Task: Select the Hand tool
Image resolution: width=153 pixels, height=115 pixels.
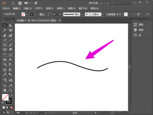Action: pyautogui.click(x=5, y=90)
